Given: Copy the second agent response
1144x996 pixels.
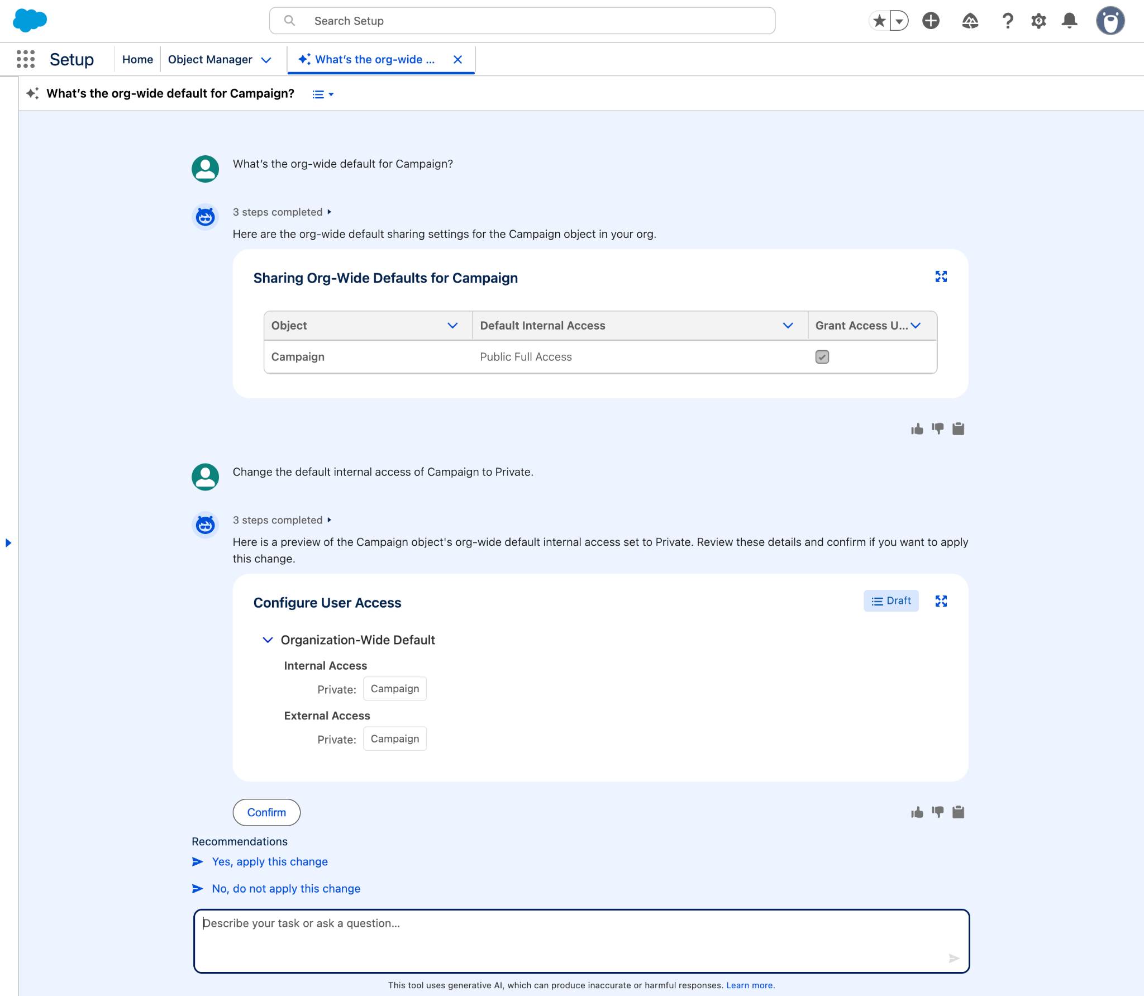Looking at the screenshot, I should (x=958, y=812).
